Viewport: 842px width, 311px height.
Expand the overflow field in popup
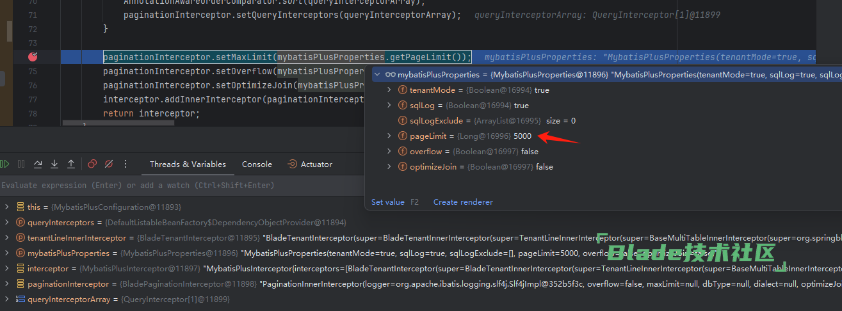click(389, 152)
